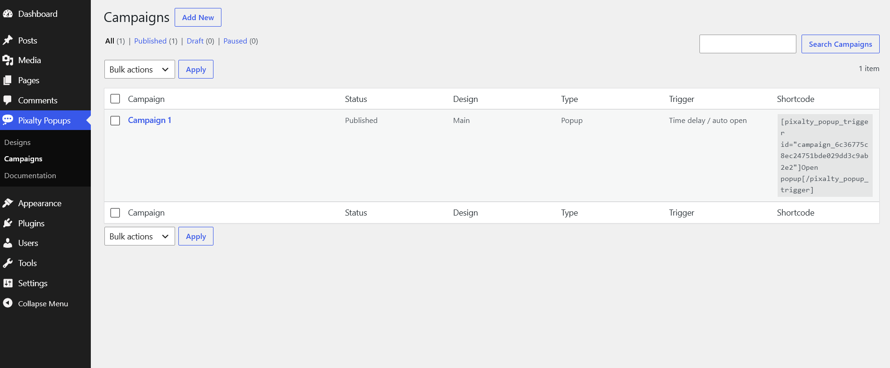Viewport: 890px width, 368px height.
Task: Click the Add New campaign button
Action: click(x=198, y=17)
